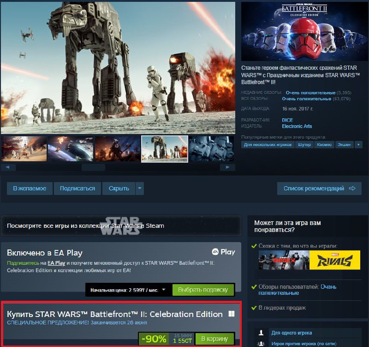Open the DICE developer link
Screen dimensions: 369x347
tap(287, 120)
